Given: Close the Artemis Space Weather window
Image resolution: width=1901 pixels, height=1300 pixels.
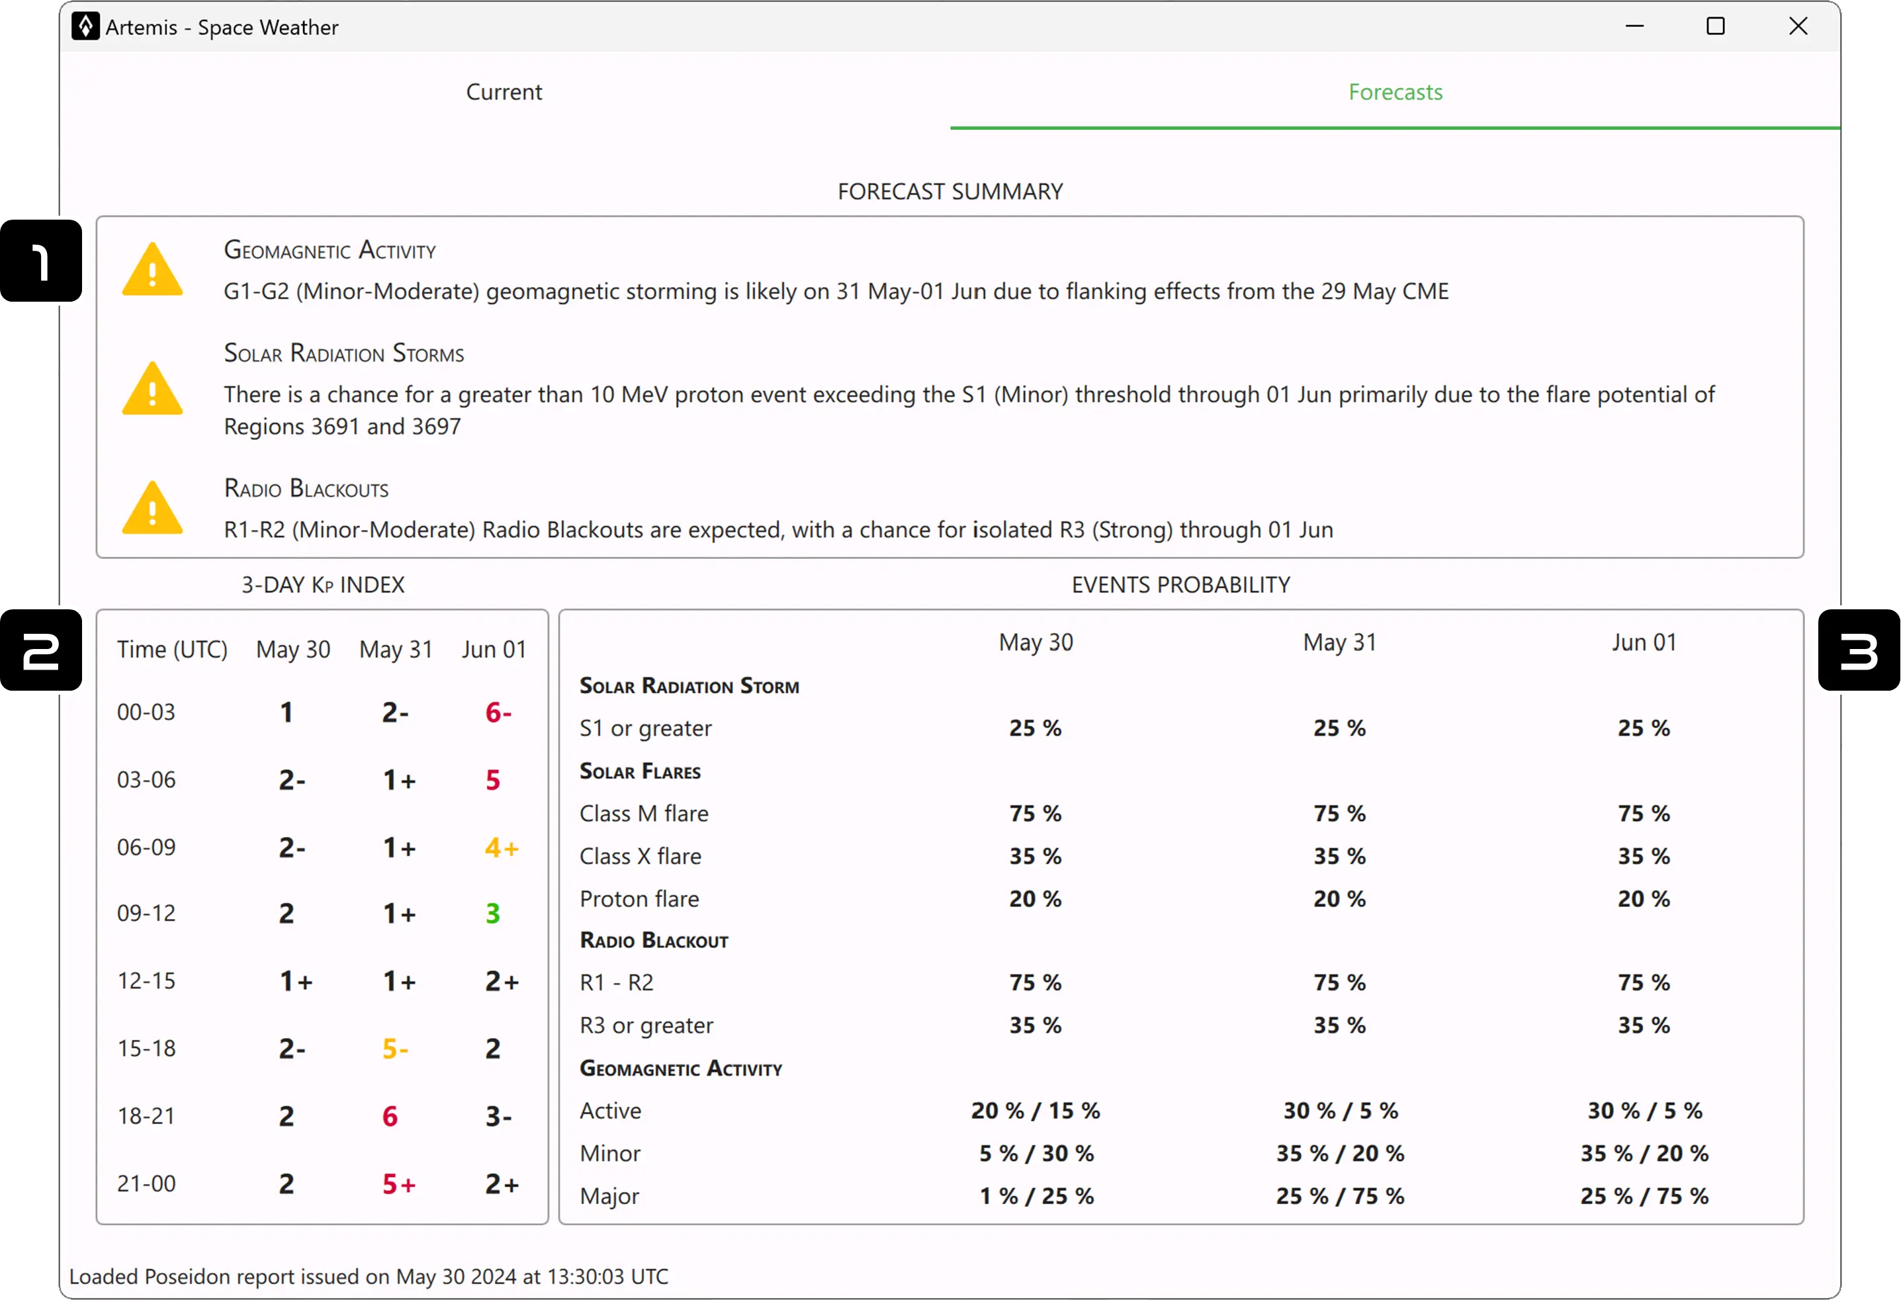Looking at the screenshot, I should [1798, 26].
